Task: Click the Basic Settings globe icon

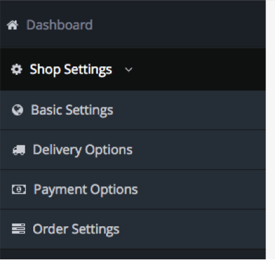Action: tap(17, 110)
